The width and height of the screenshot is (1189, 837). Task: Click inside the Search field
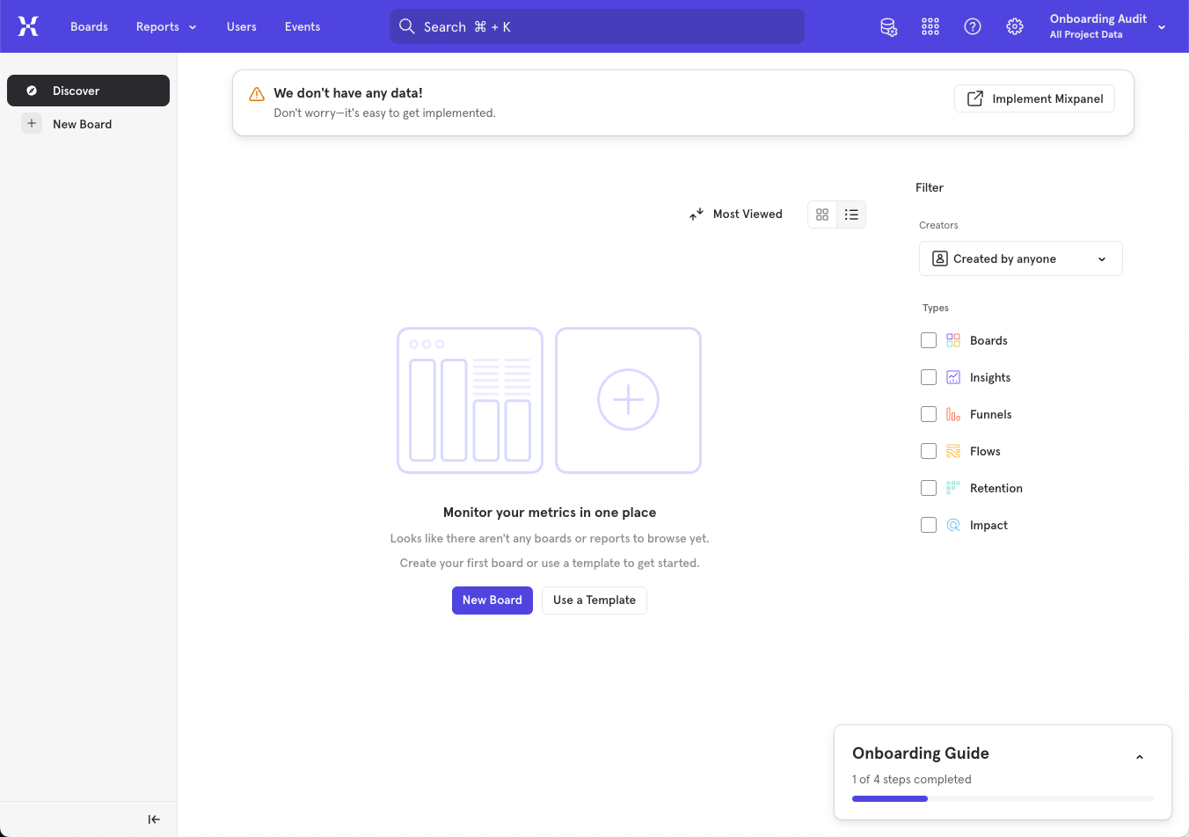[x=596, y=26]
